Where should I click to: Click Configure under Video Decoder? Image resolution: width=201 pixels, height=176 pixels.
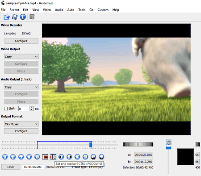21,41
